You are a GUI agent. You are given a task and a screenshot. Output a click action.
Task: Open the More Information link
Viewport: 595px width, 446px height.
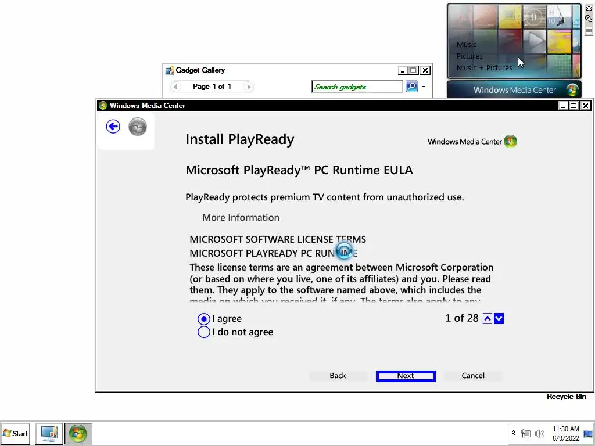(x=241, y=217)
